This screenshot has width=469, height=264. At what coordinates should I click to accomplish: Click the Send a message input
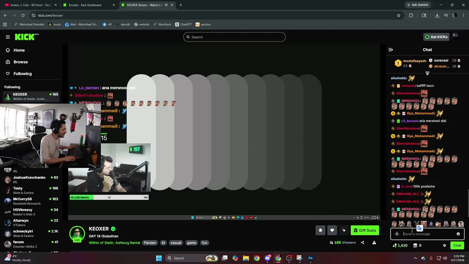(x=427, y=234)
